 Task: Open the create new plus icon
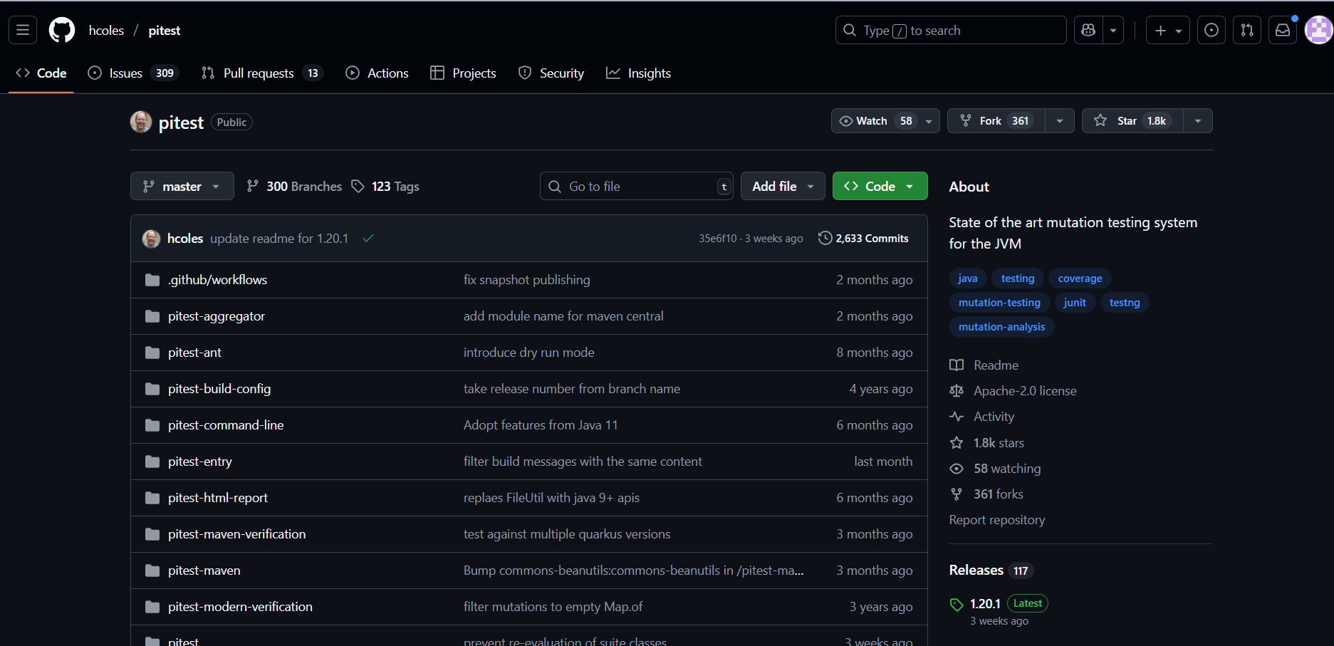click(1160, 30)
